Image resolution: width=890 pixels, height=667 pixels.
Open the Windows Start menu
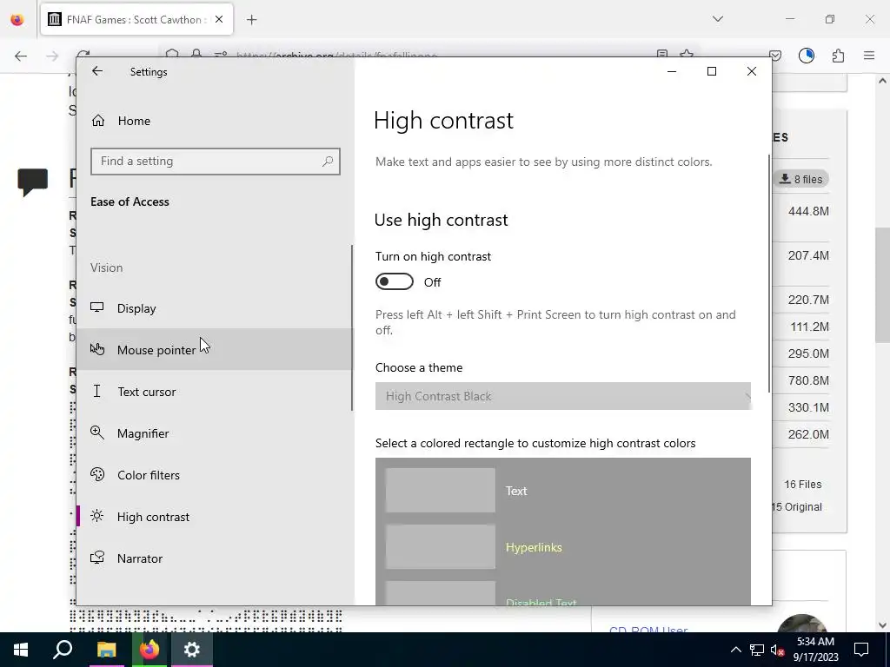(21, 650)
